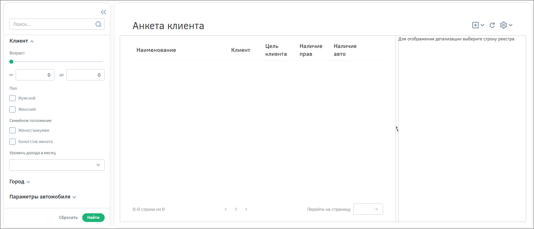Collapse the filter sidebar with double-chevron icon
The height and width of the screenshot is (229, 534).
(103, 12)
